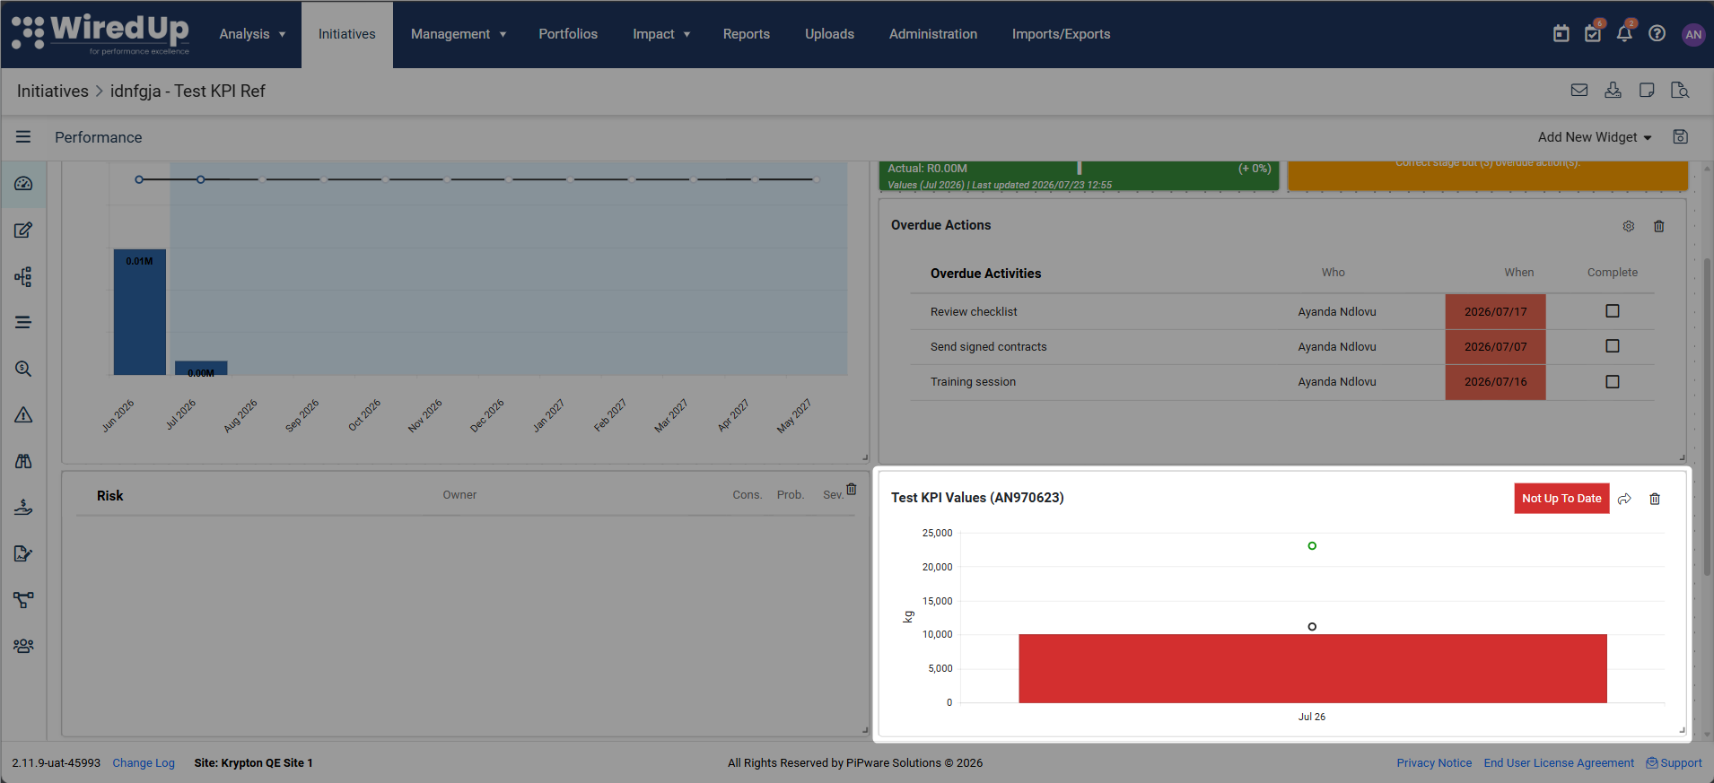
Task: Click the red Jul 26 KPI bar
Action: coord(1312,669)
